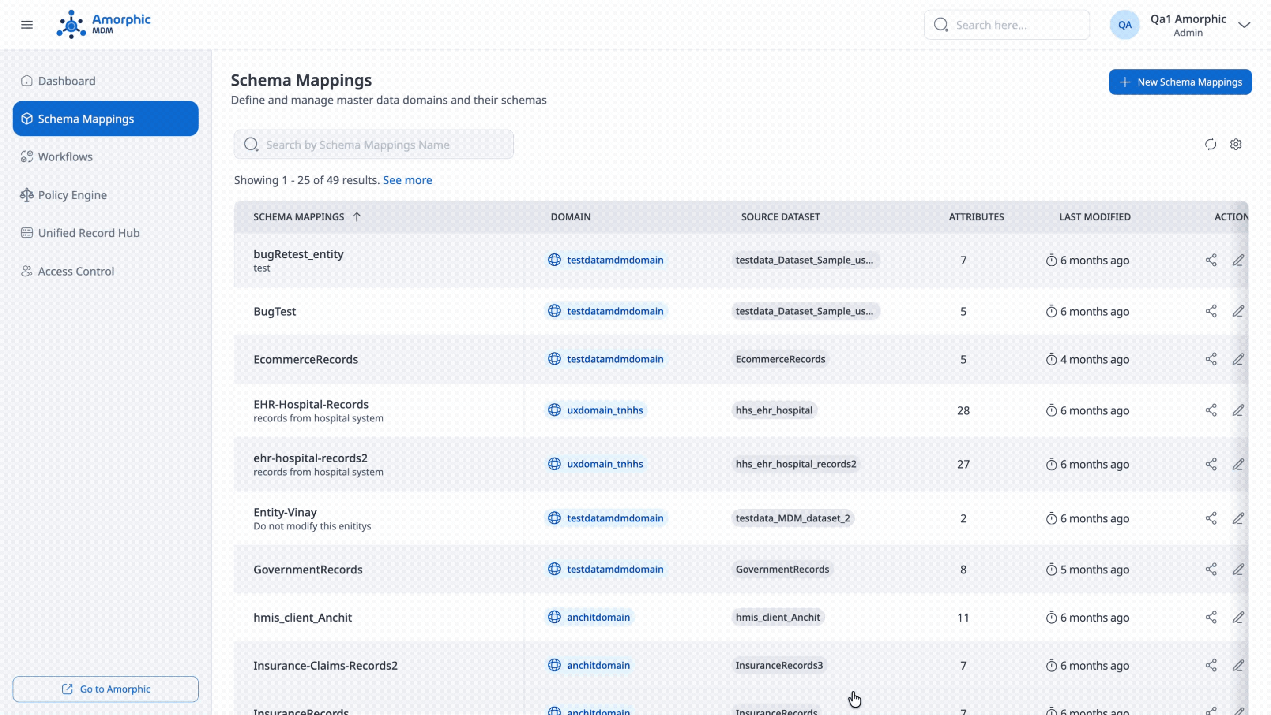Click the testdata_MDM_dataset_2 dataset tag
Screen dimensions: 1271x715
(793, 518)
